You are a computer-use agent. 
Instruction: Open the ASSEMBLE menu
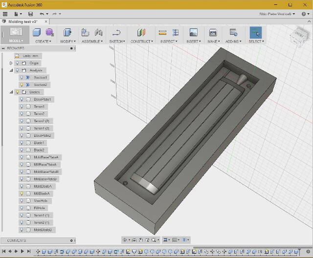92,41
